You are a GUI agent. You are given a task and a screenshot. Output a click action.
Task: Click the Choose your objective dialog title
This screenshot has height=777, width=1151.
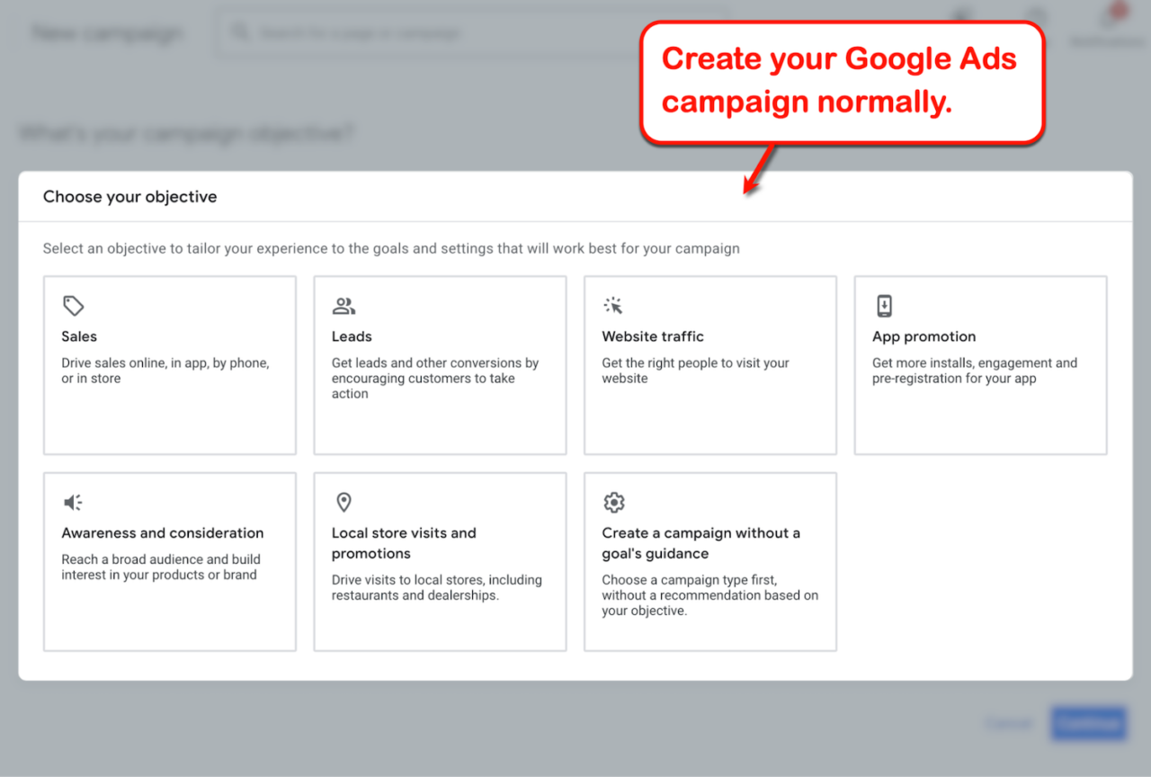tap(129, 196)
